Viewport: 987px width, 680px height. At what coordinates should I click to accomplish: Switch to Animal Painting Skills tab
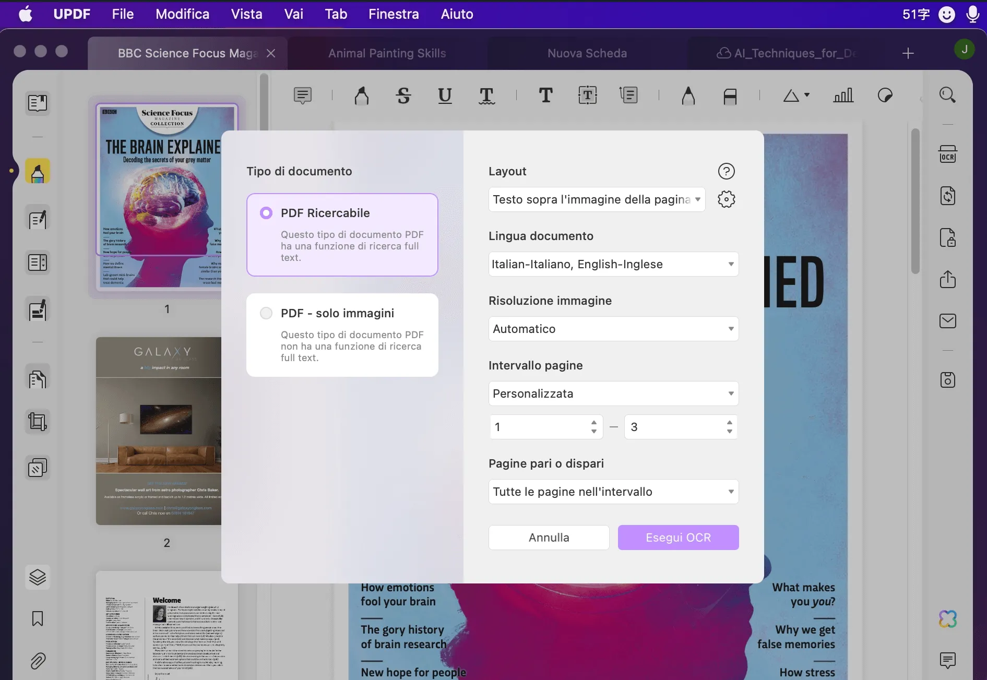pos(387,53)
